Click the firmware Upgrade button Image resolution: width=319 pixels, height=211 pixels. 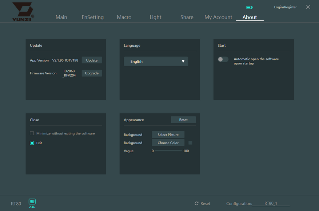92,73
